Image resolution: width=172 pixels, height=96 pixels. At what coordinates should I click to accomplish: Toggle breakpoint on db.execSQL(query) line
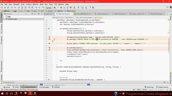click(x=49, y=48)
